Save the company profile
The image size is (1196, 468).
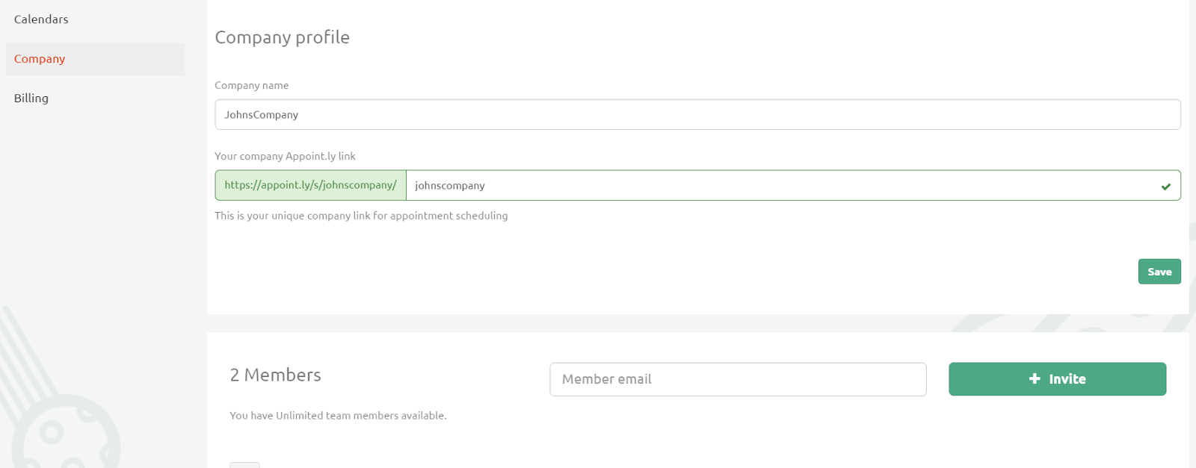pos(1159,272)
